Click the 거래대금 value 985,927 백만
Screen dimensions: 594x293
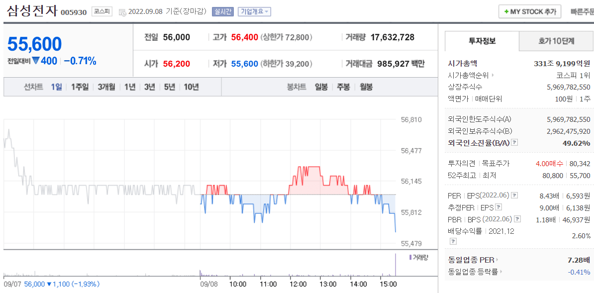401,64
